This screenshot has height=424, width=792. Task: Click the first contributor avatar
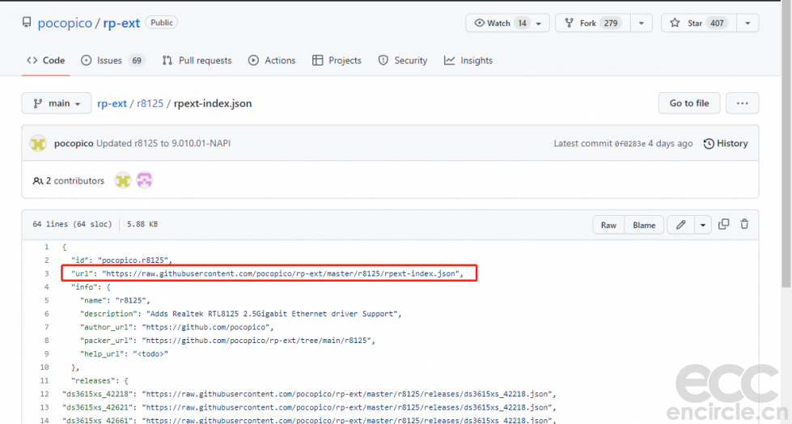(122, 180)
